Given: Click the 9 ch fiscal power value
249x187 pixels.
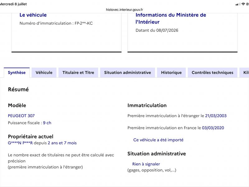Looking at the screenshot, I should 47,123.
